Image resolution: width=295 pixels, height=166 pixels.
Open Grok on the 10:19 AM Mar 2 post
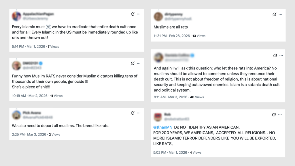133,63
